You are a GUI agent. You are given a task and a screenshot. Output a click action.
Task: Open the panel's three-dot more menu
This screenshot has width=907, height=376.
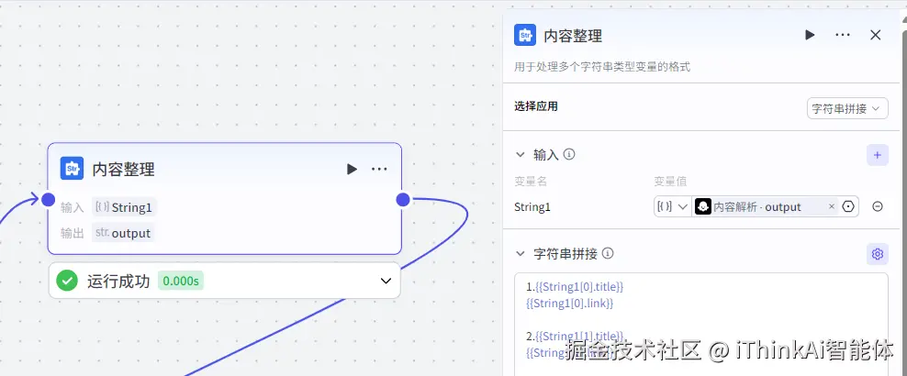(842, 35)
